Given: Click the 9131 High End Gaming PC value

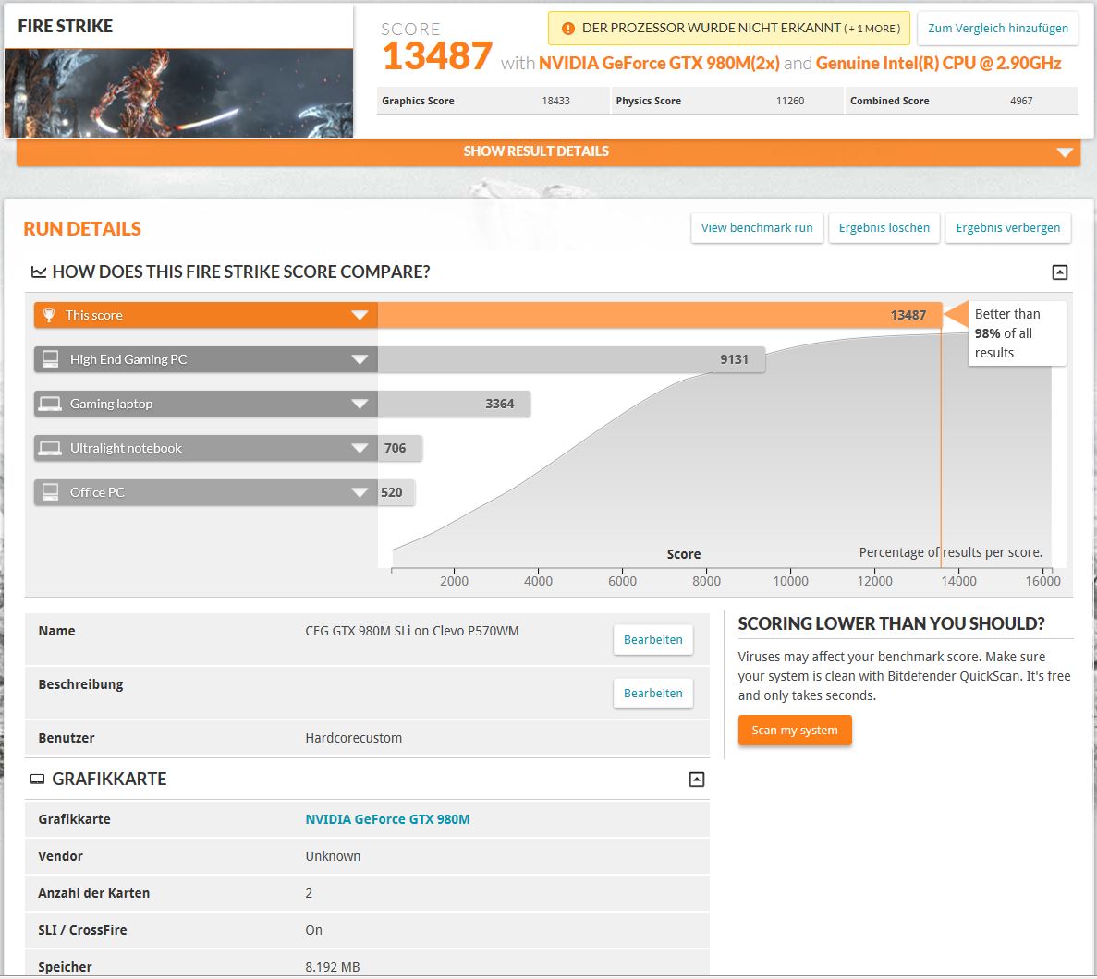Looking at the screenshot, I should pyautogui.click(x=735, y=359).
